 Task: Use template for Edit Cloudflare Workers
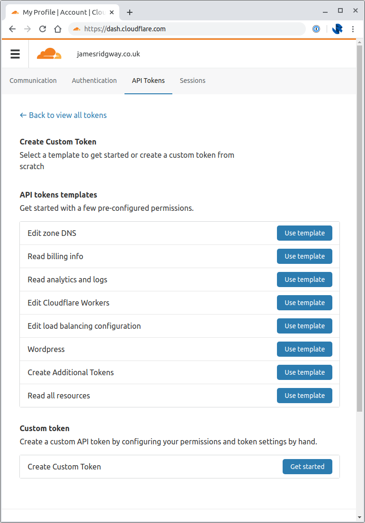tap(304, 303)
